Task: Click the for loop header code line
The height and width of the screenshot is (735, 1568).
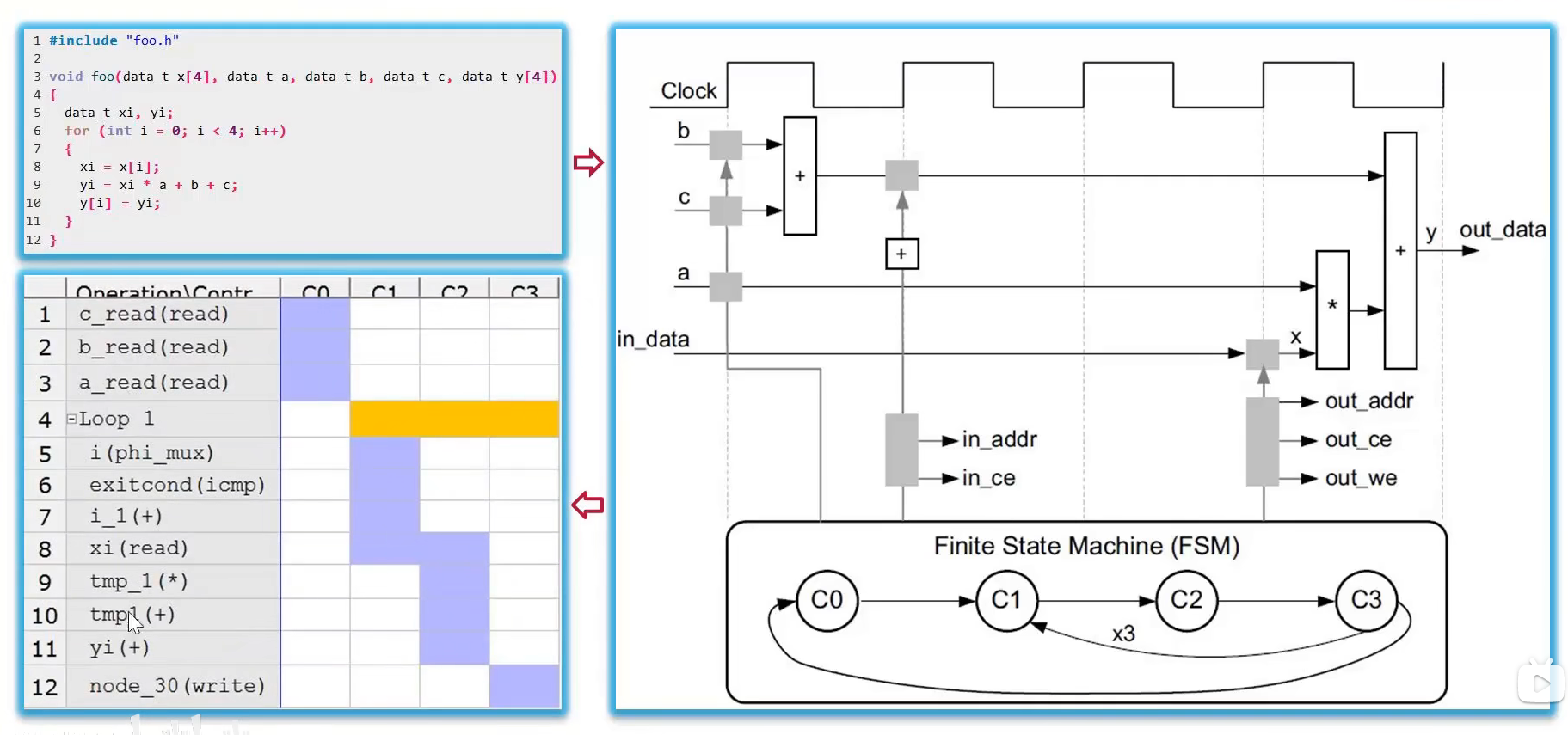Action: [x=175, y=131]
